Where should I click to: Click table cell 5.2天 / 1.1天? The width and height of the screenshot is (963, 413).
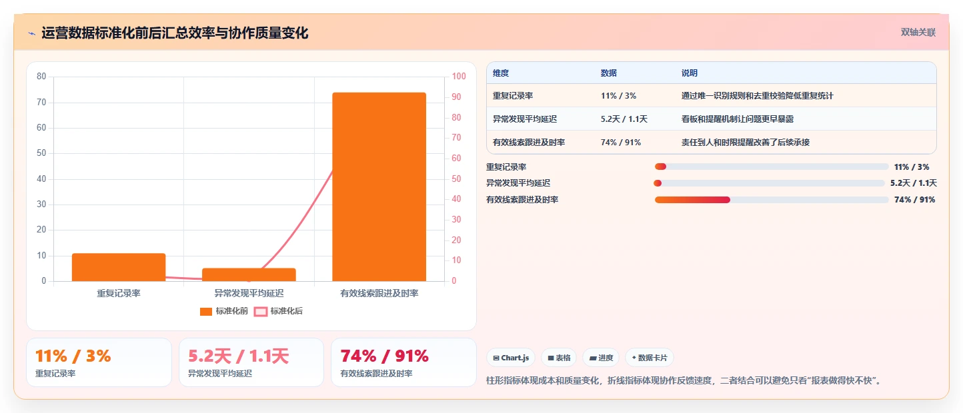(x=624, y=119)
